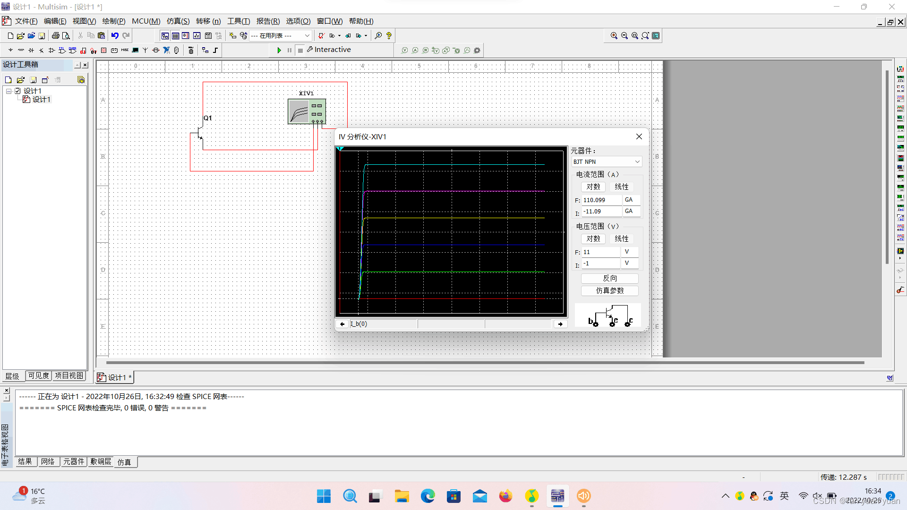The width and height of the screenshot is (907, 510).
Task: Open the 在用列表 in-use list dropdown
Action: [x=307, y=35]
